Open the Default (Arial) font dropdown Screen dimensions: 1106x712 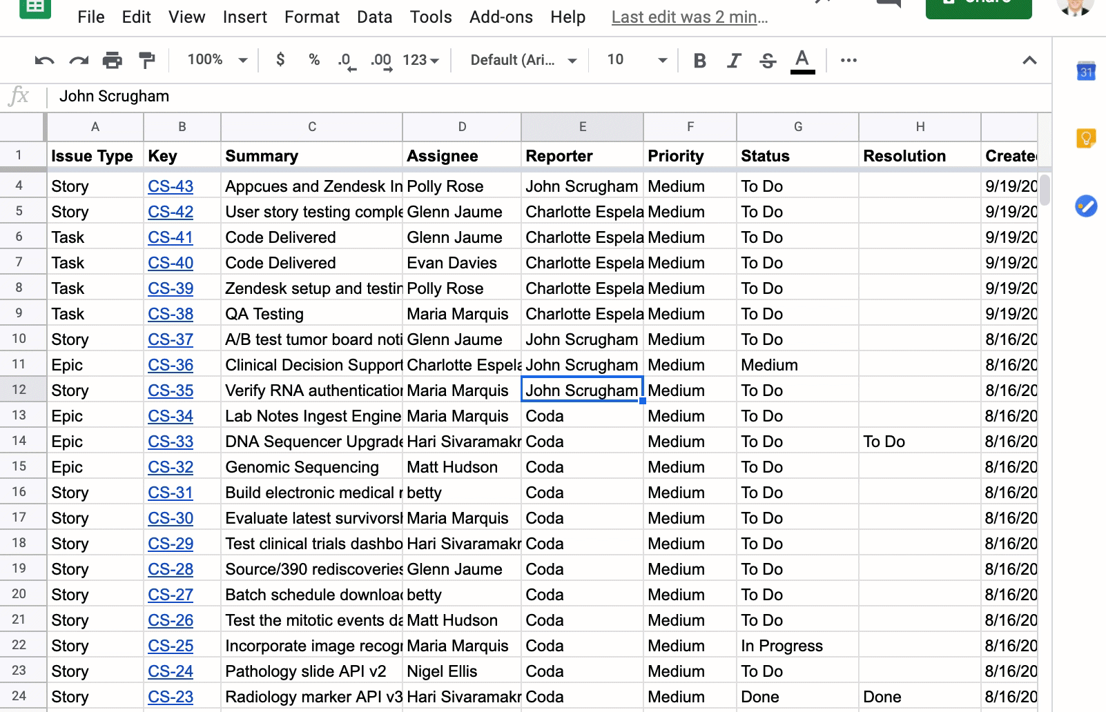click(523, 60)
